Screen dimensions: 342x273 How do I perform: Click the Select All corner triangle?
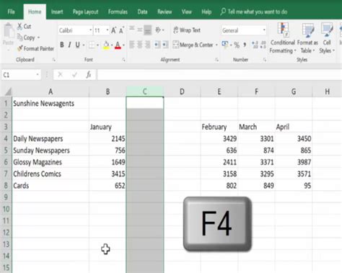pyautogui.click(x=8, y=91)
